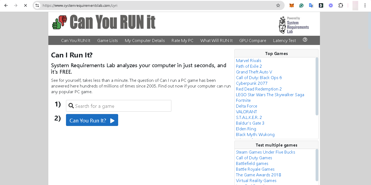Open the Grammarly extension icon

301,5
